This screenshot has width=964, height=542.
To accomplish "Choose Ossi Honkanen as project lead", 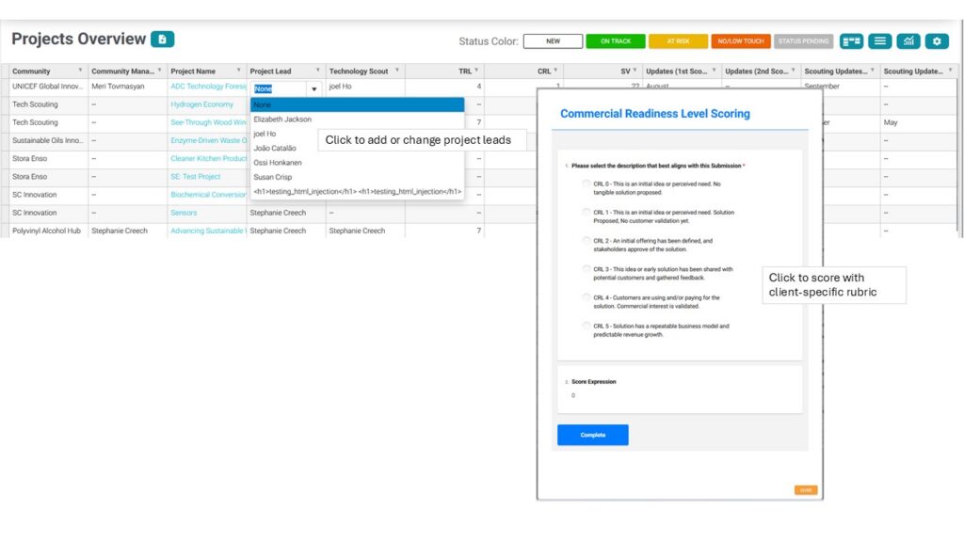I will click(357, 163).
